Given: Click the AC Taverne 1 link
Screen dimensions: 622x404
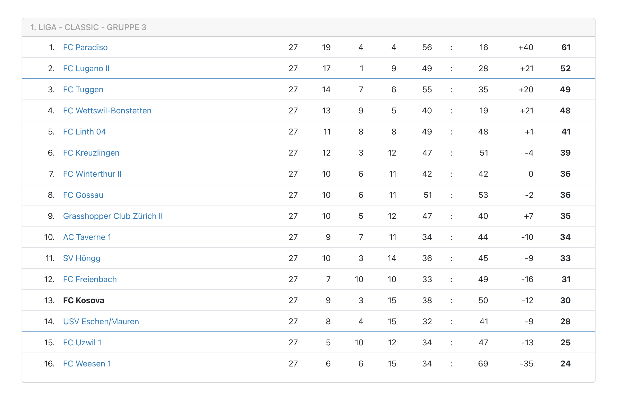Looking at the screenshot, I should 87,237.
